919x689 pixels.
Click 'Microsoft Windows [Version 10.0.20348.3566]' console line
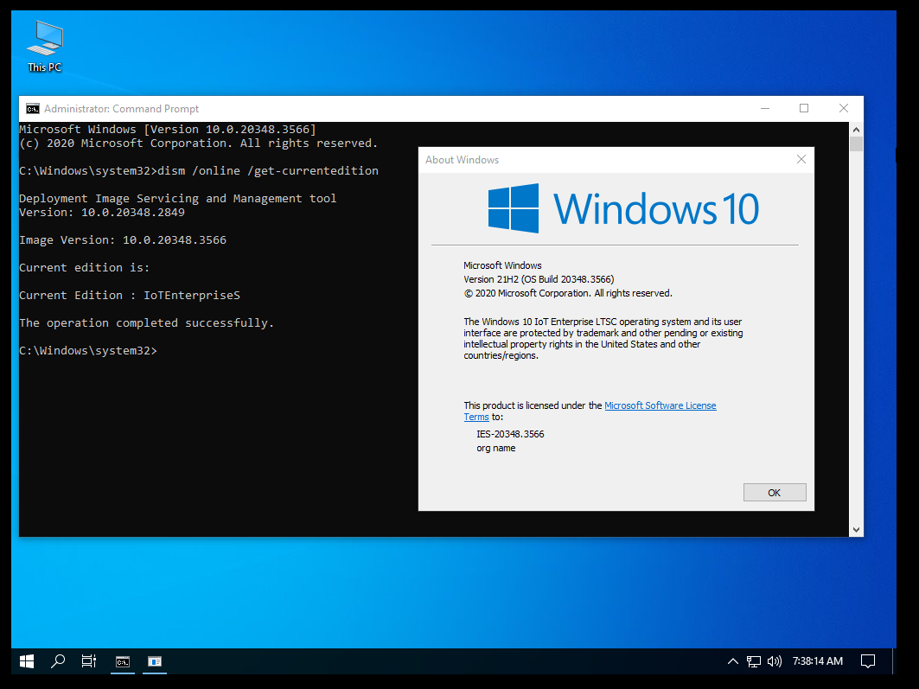tap(168, 129)
